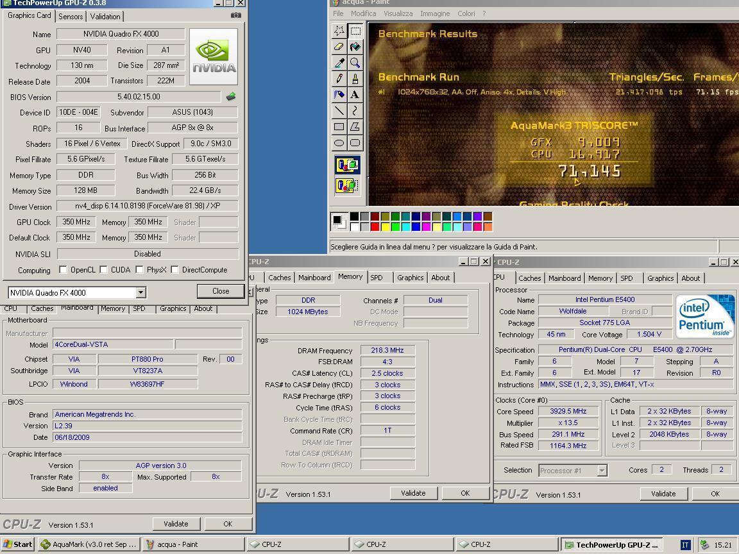
Task: Open the Processor #1 selection dropdown
Action: 602,470
